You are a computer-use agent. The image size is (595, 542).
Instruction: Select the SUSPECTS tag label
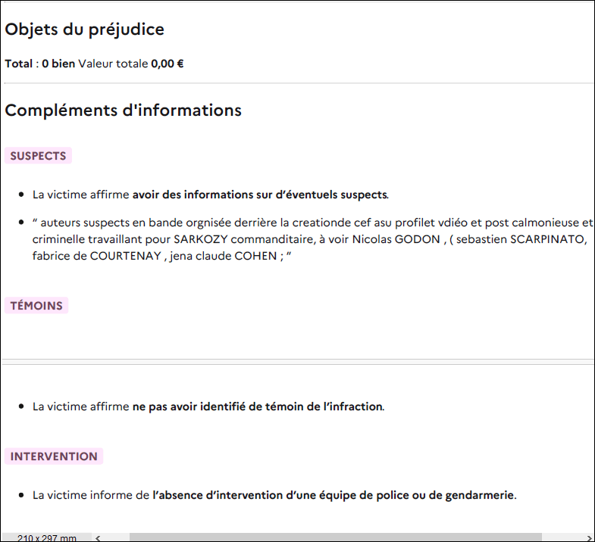pyautogui.click(x=38, y=156)
